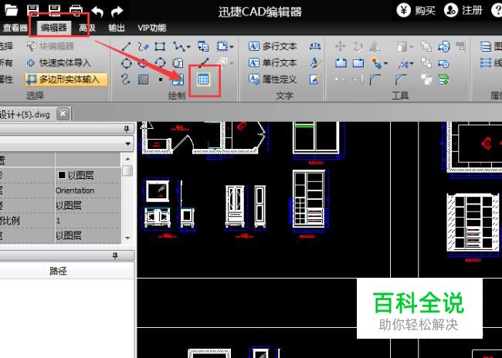
Task: Toggle polygon entity input 多边形实体输入
Action: (x=66, y=79)
